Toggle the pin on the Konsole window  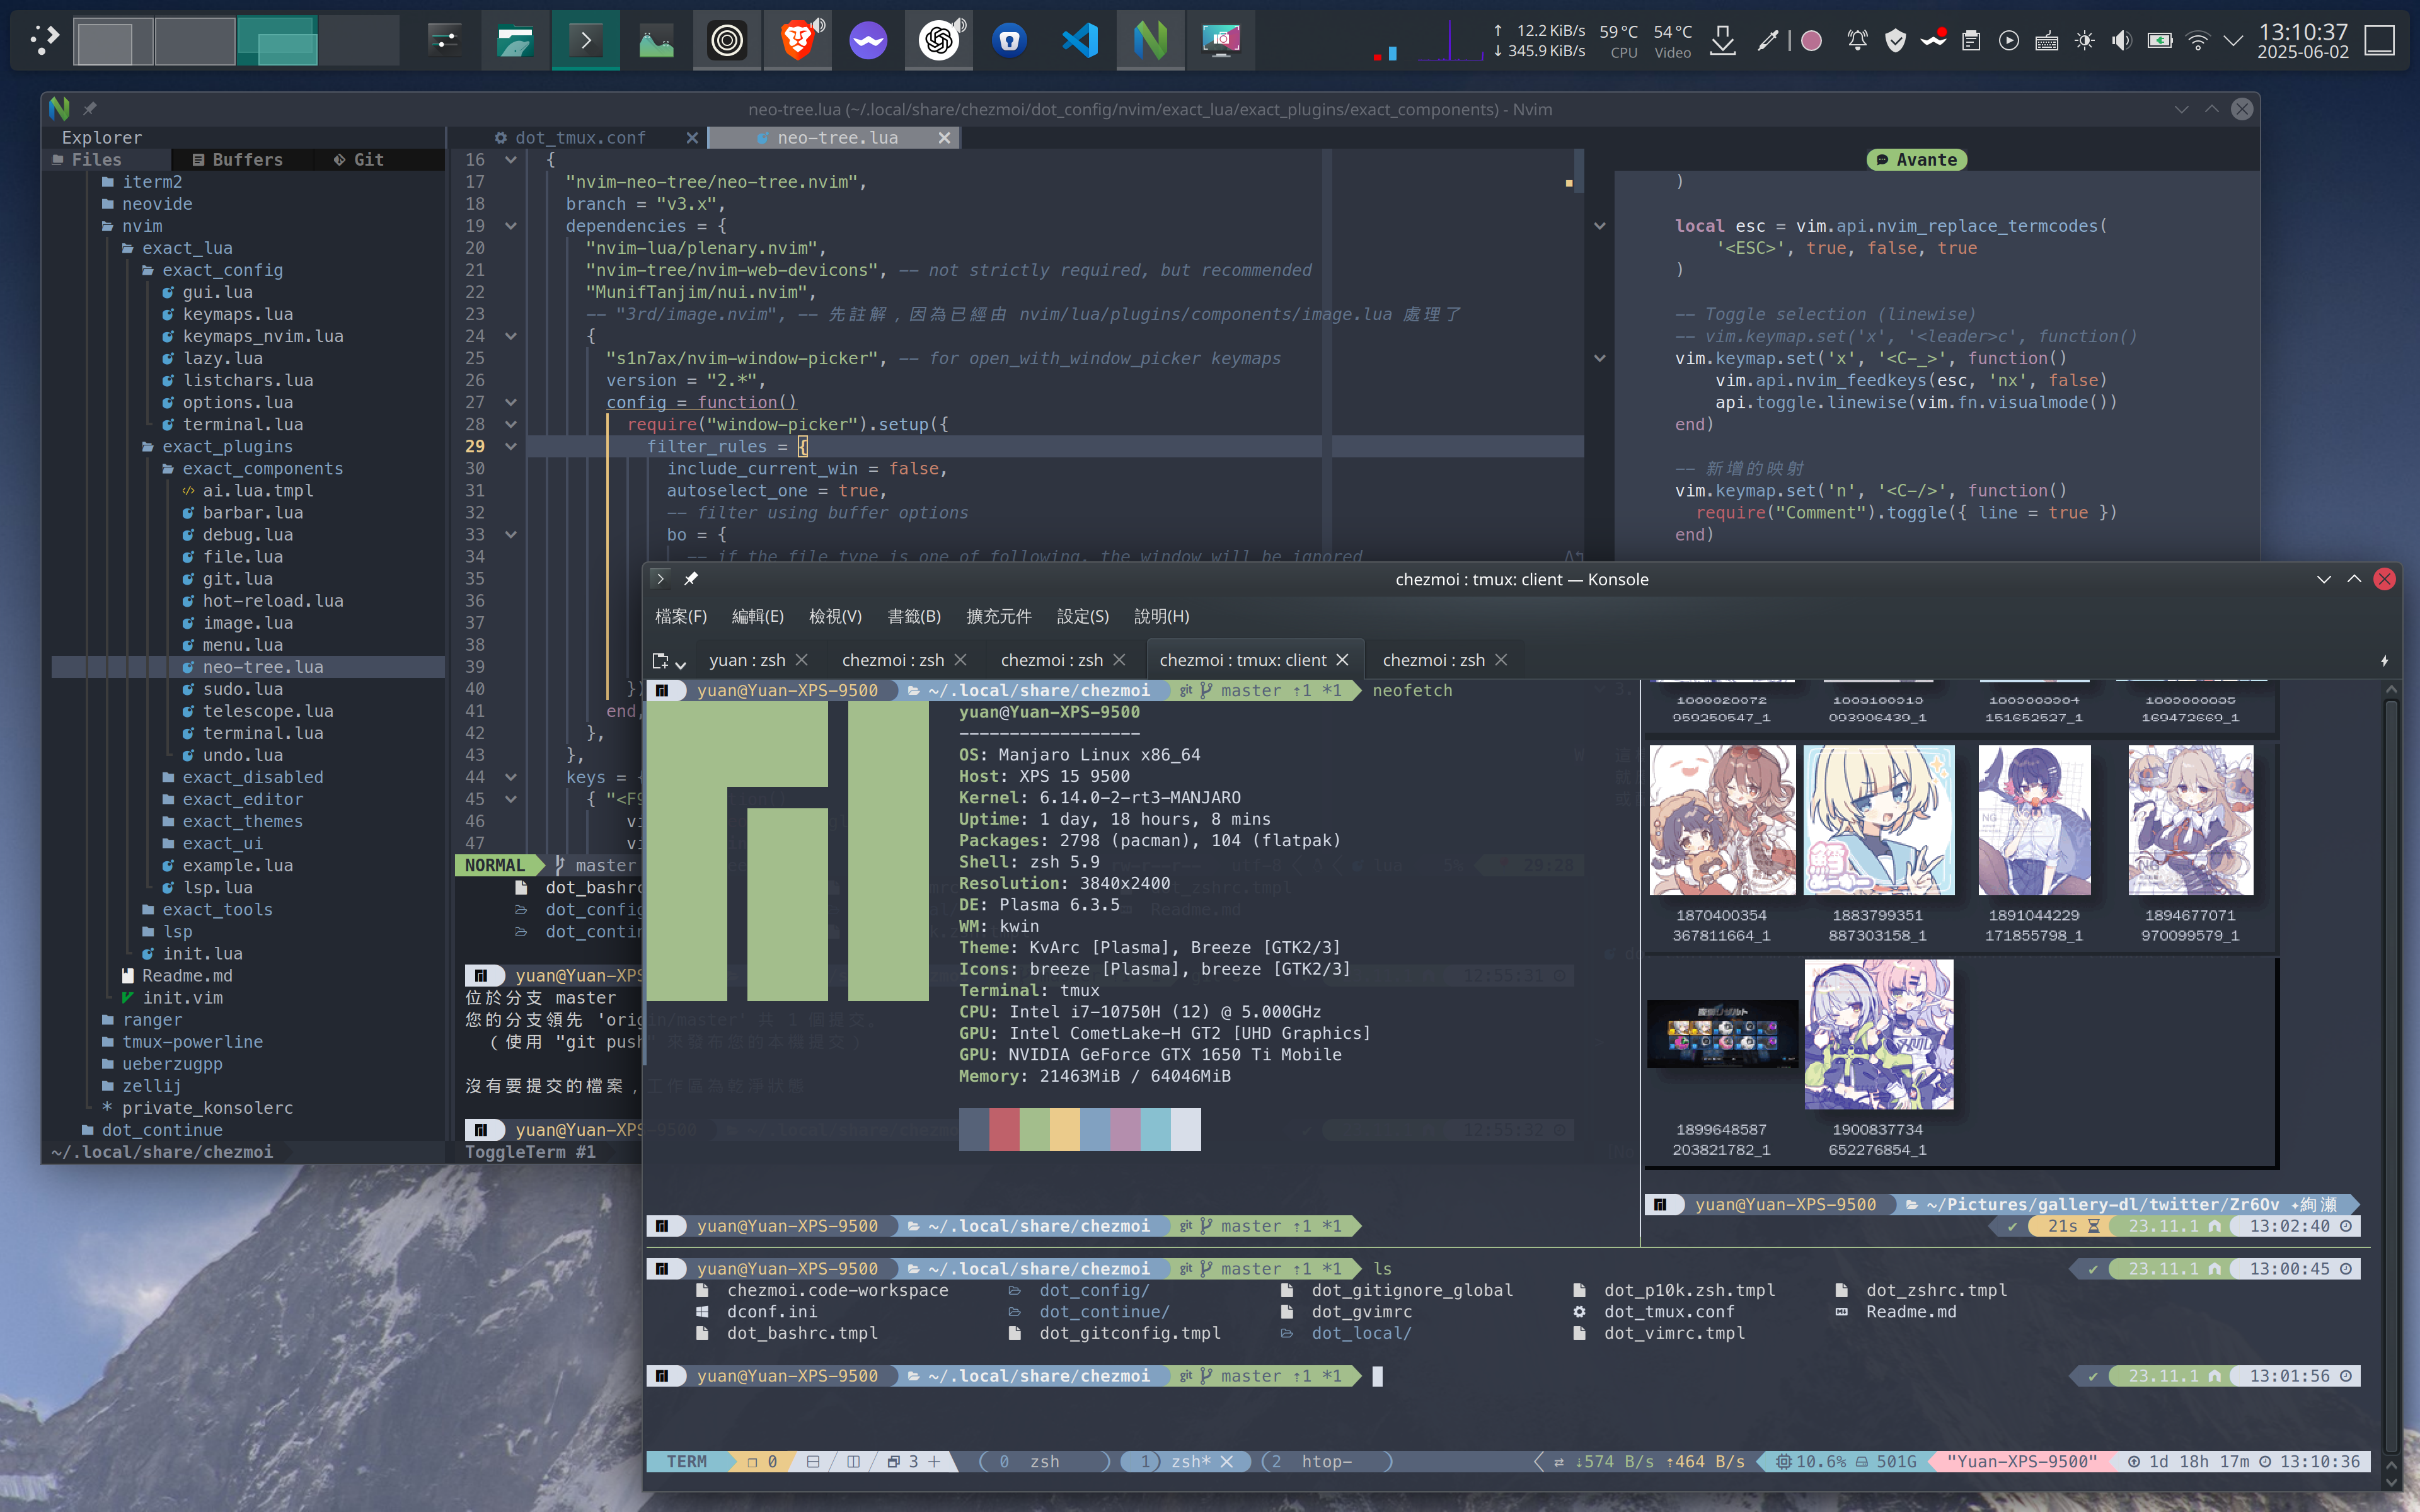point(691,579)
